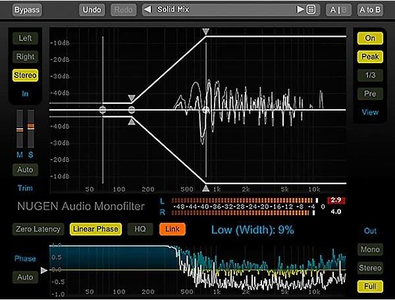The height and width of the screenshot is (300, 395).
Task: Toggle the orange Link button
Action: (172, 229)
